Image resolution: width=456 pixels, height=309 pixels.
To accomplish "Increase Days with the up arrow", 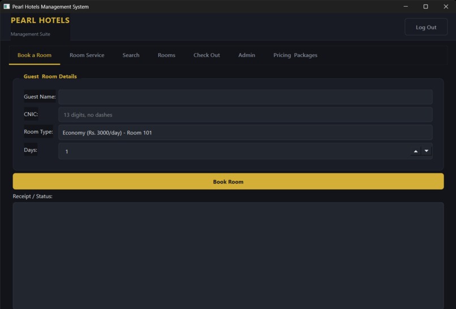I will [416, 151].
